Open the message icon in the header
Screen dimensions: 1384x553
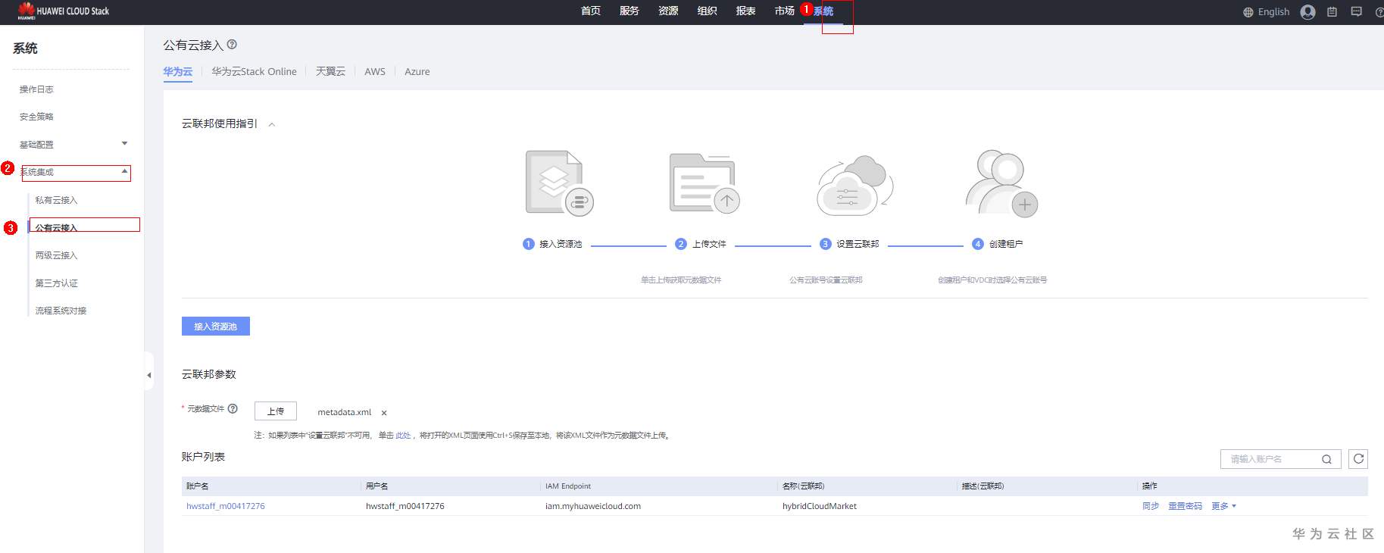(x=1356, y=12)
